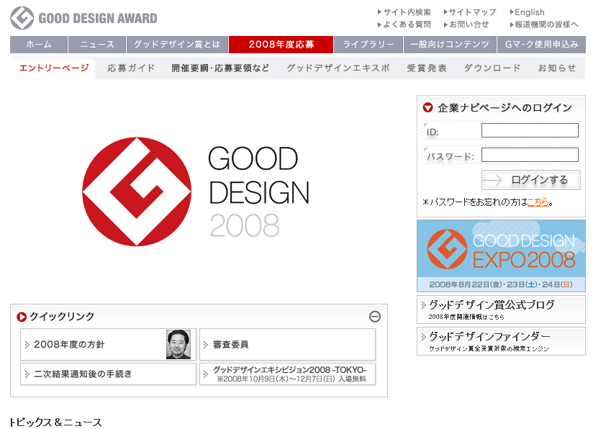Open the ライブラリー menu tab
The width and height of the screenshot is (593, 429).
coord(368,45)
